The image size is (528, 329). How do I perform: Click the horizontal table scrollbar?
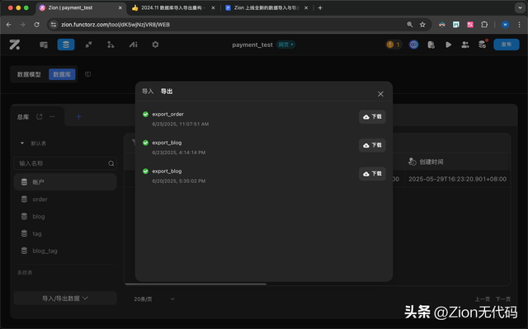point(196,284)
